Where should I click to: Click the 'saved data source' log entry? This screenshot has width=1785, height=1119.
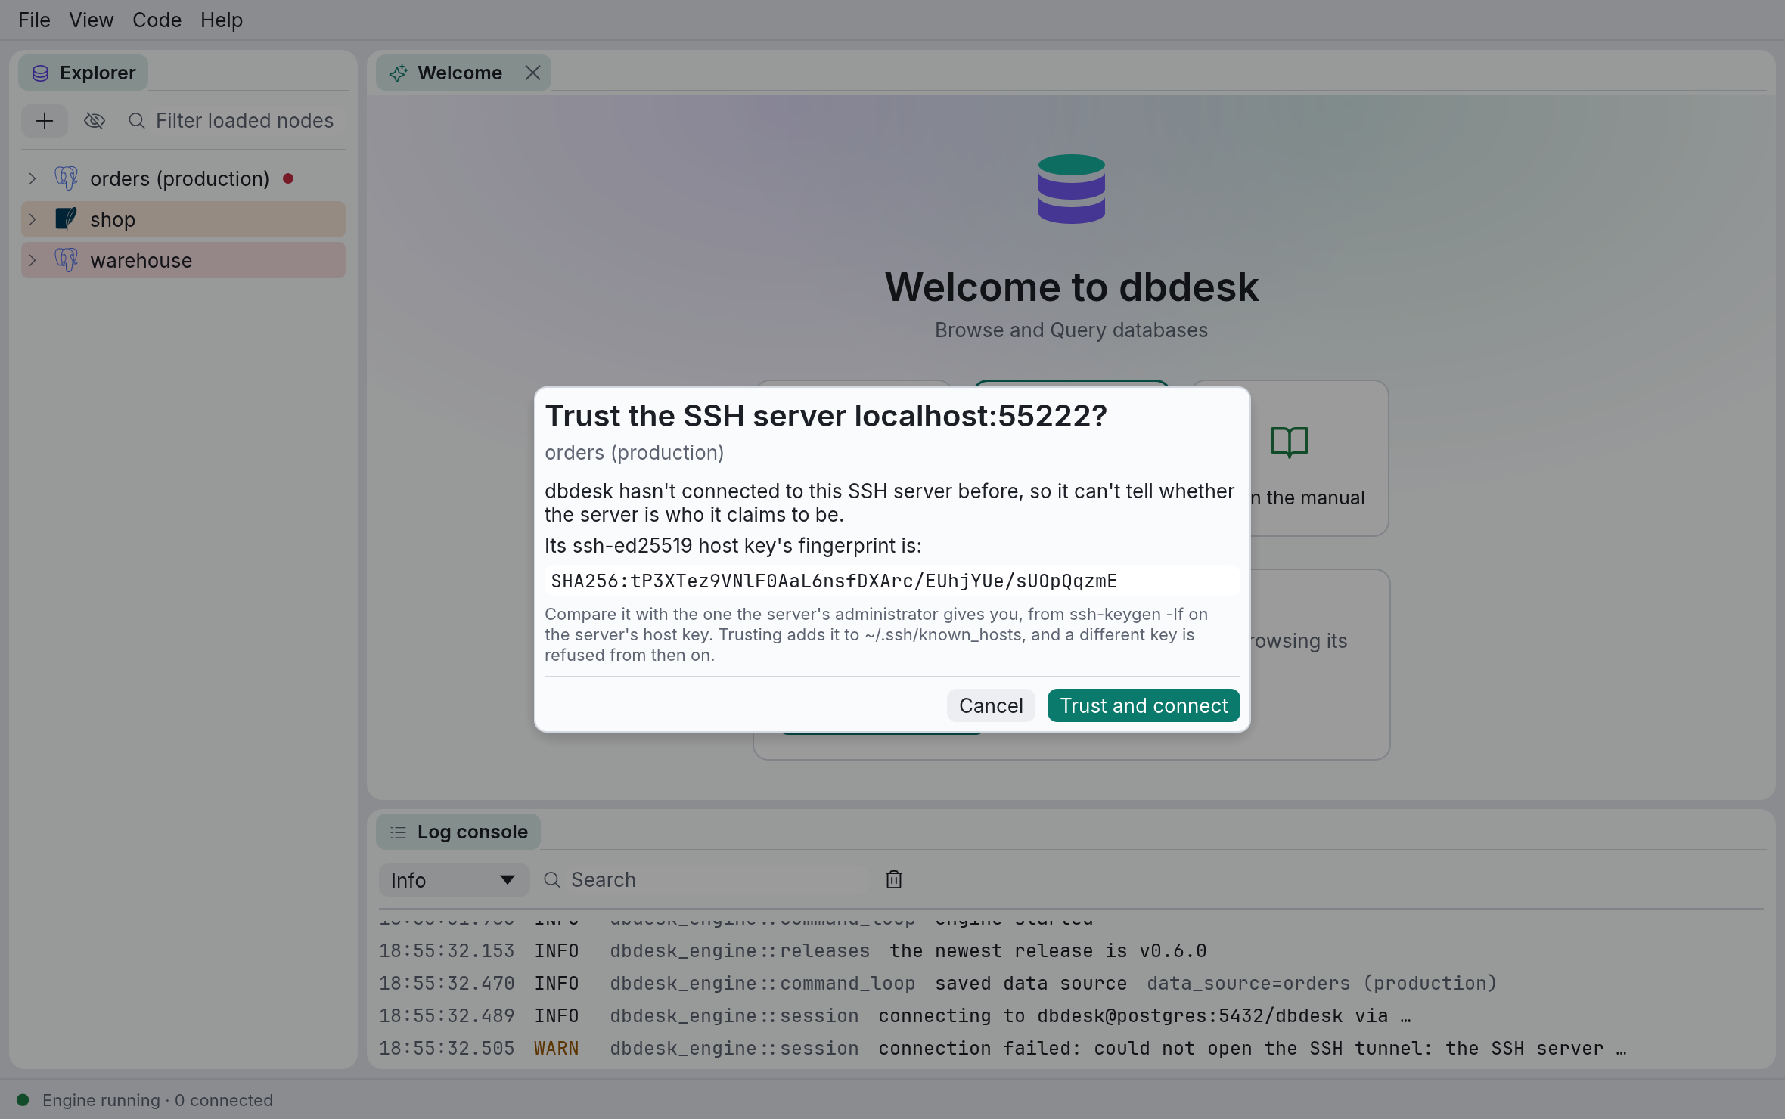tap(1071, 984)
